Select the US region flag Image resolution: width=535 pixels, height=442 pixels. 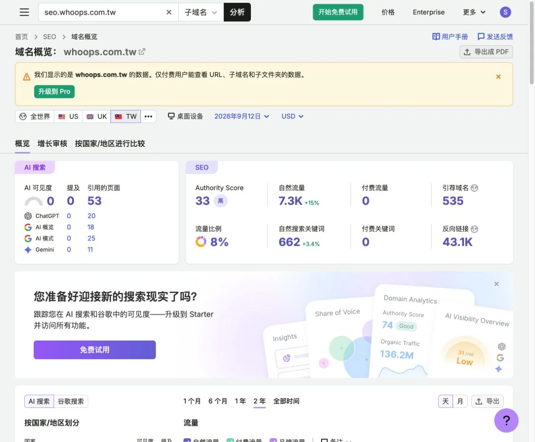click(x=68, y=117)
